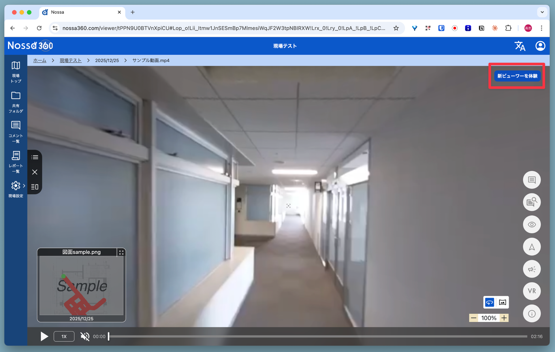Open the info circle icon
Image resolution: width=555 pixels, height=352 pixels.
click(531, 314)
